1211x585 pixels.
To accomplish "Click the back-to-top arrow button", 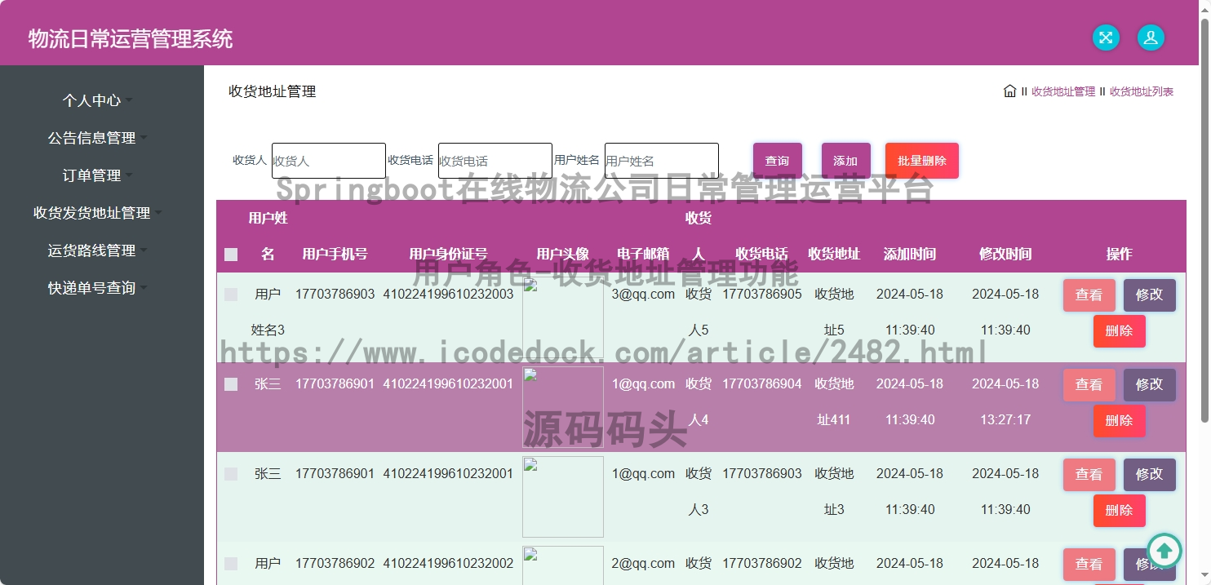I will coord(1164,552).
